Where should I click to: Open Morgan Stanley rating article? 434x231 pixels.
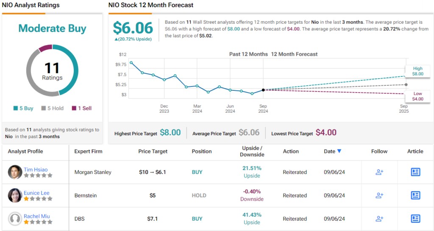[x=415, y=172]
